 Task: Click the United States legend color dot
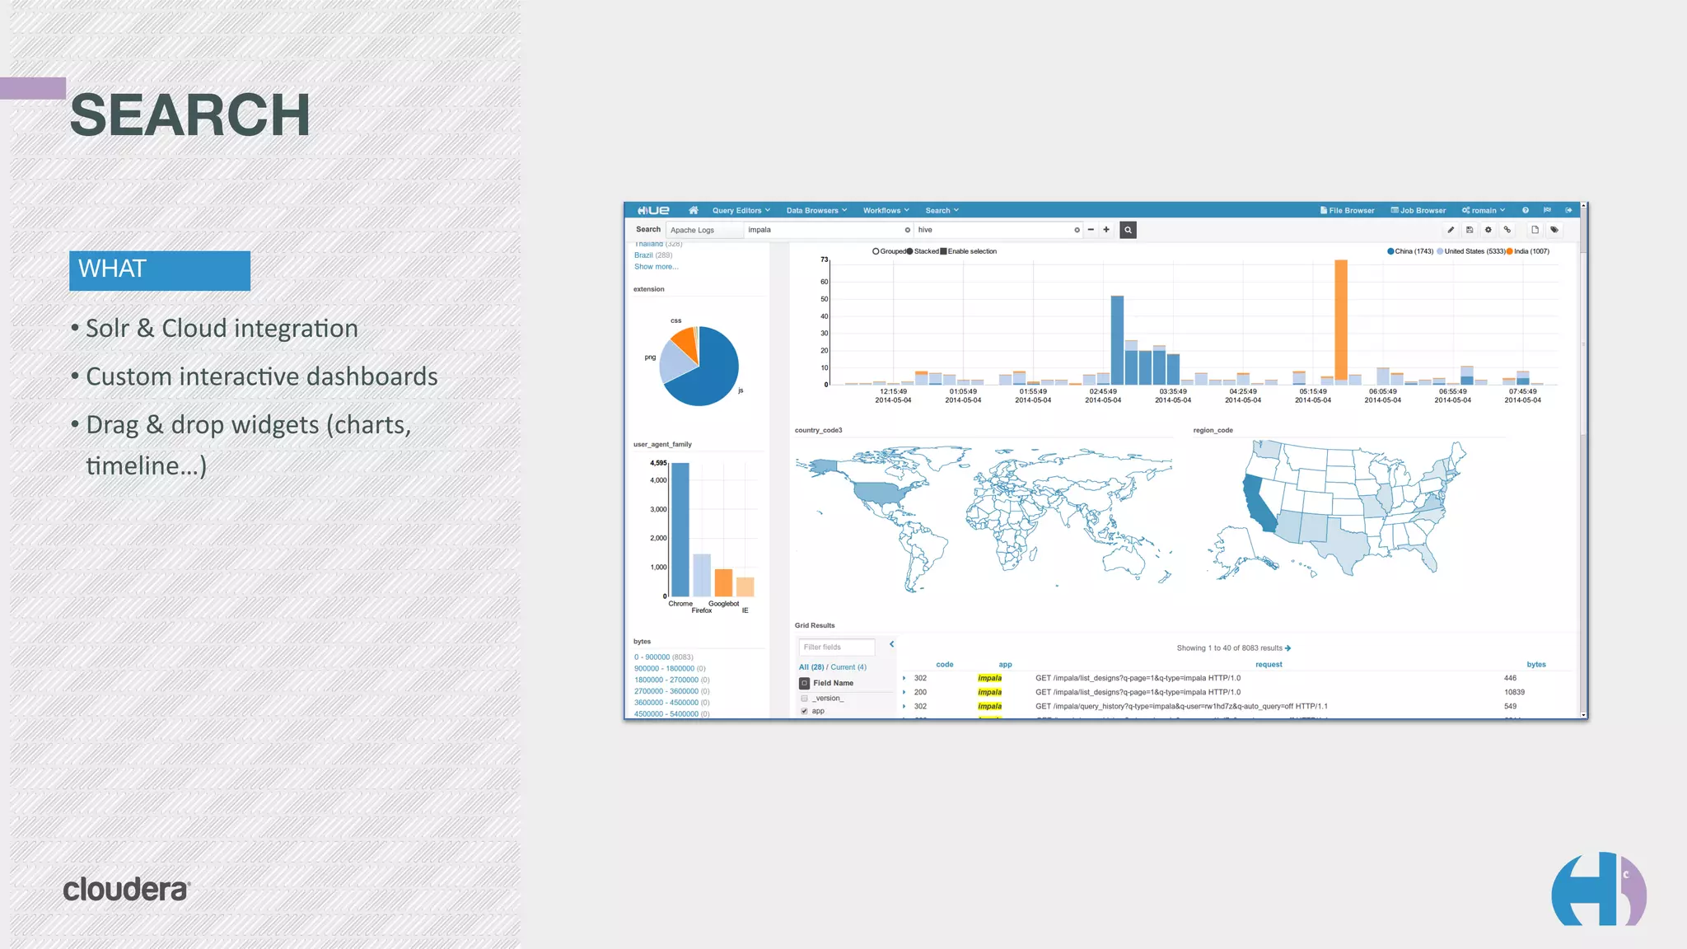tap(1440, 251)
